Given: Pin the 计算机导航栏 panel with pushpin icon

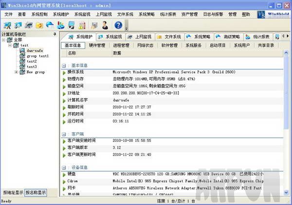Looking at the screenshot, I should point(55,34).
